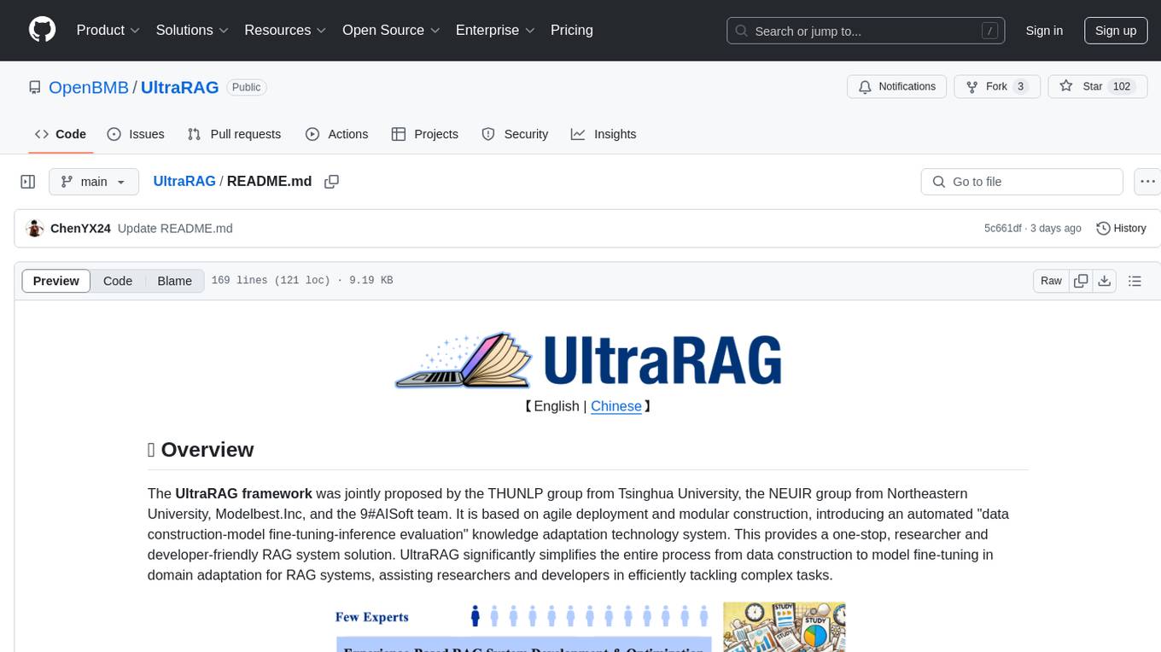1161x652 pixels.
Task: Open the Update README.md commit
Action: click(x=175, y=229)
